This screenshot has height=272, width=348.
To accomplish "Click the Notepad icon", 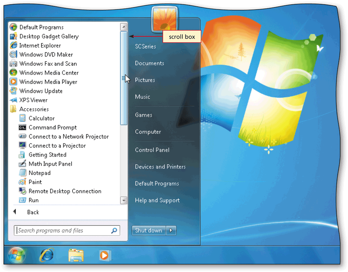I will 22,173.
